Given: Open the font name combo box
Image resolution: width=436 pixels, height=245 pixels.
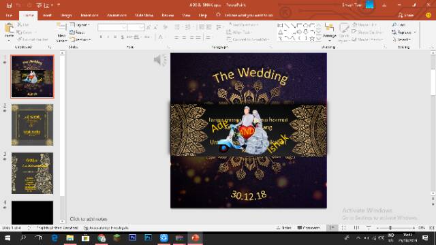Looking at the screenshot, I should click(112, 27).
